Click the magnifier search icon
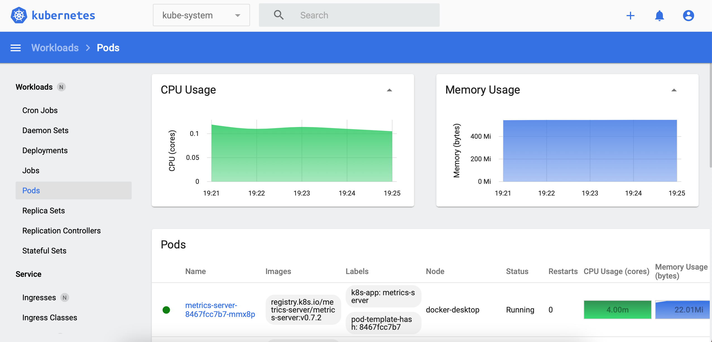 tap(278, 15)
